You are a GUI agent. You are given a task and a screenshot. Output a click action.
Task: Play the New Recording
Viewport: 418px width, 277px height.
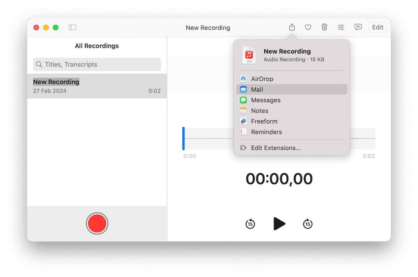(x=279, y=224)
